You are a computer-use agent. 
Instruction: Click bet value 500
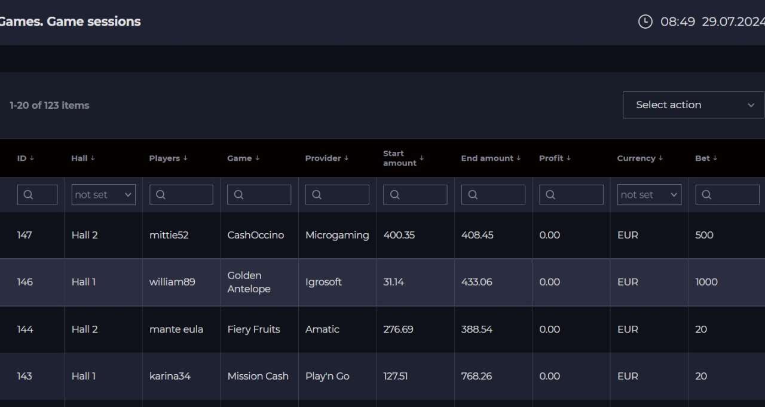(x=704, y=235)
